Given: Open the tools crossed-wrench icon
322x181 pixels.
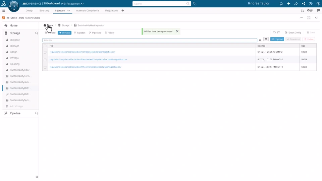Looking at the screenshot, I should (x=311, y=4).
